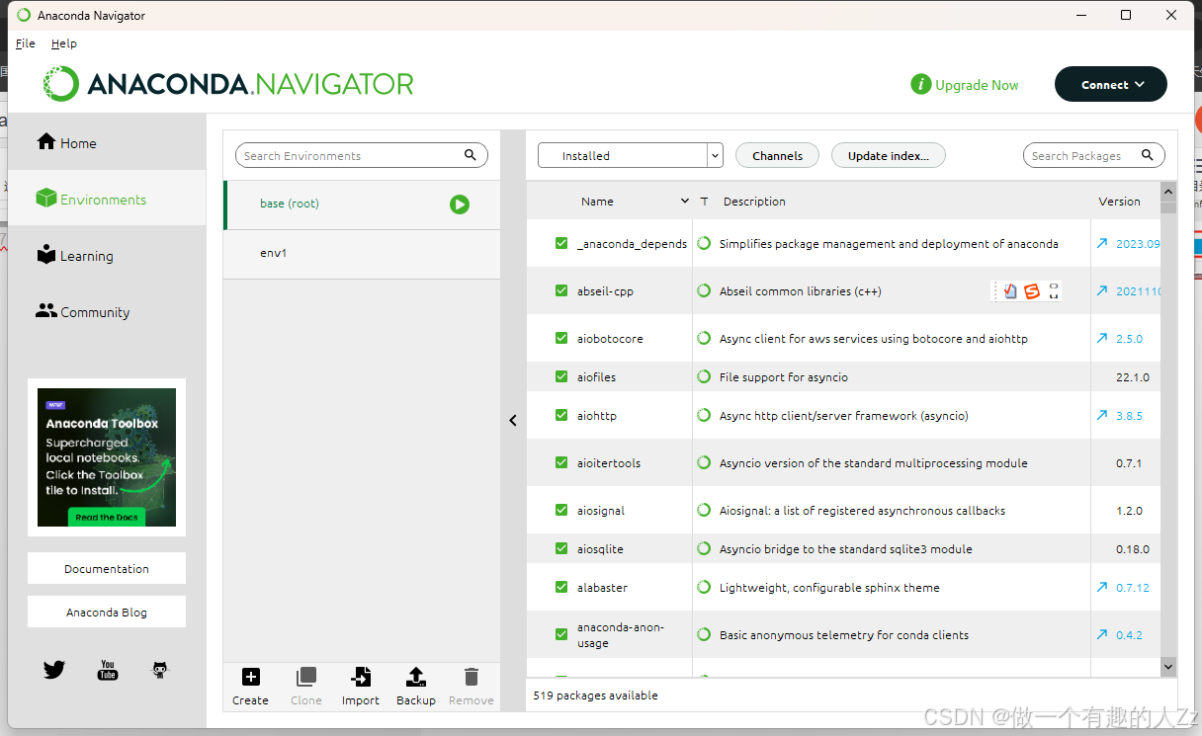Click the Import environment icon
The image size is (1202, 736).
[361, 677]
